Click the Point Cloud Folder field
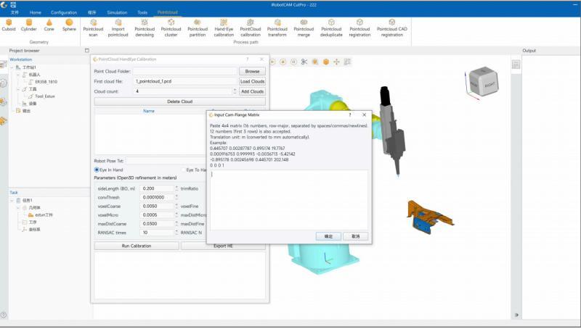The height and width of the screenshot is (329, 581). (x=185, y=71)
